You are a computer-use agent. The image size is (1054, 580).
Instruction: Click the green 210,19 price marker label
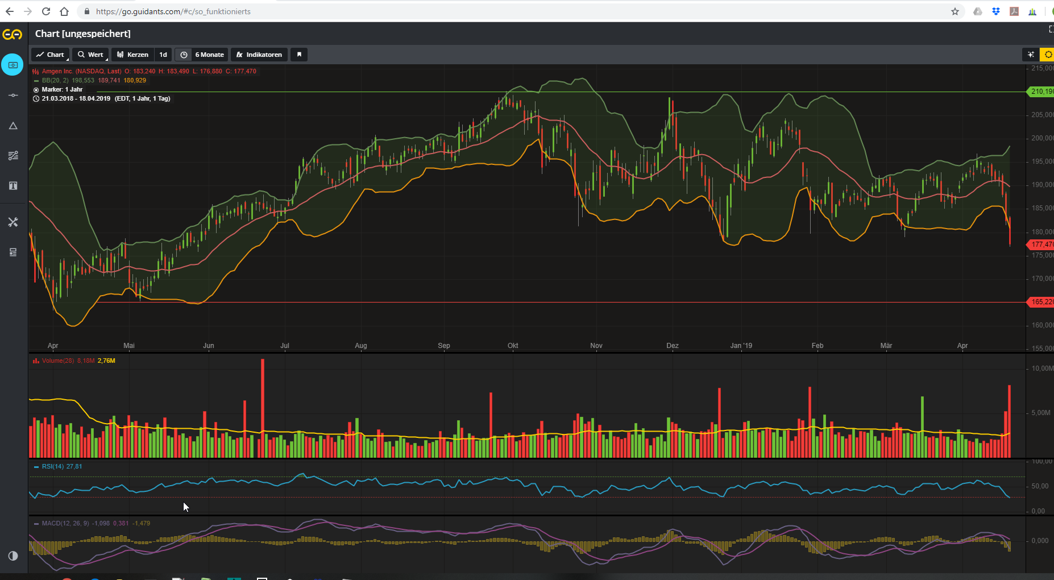(1040, 92)
